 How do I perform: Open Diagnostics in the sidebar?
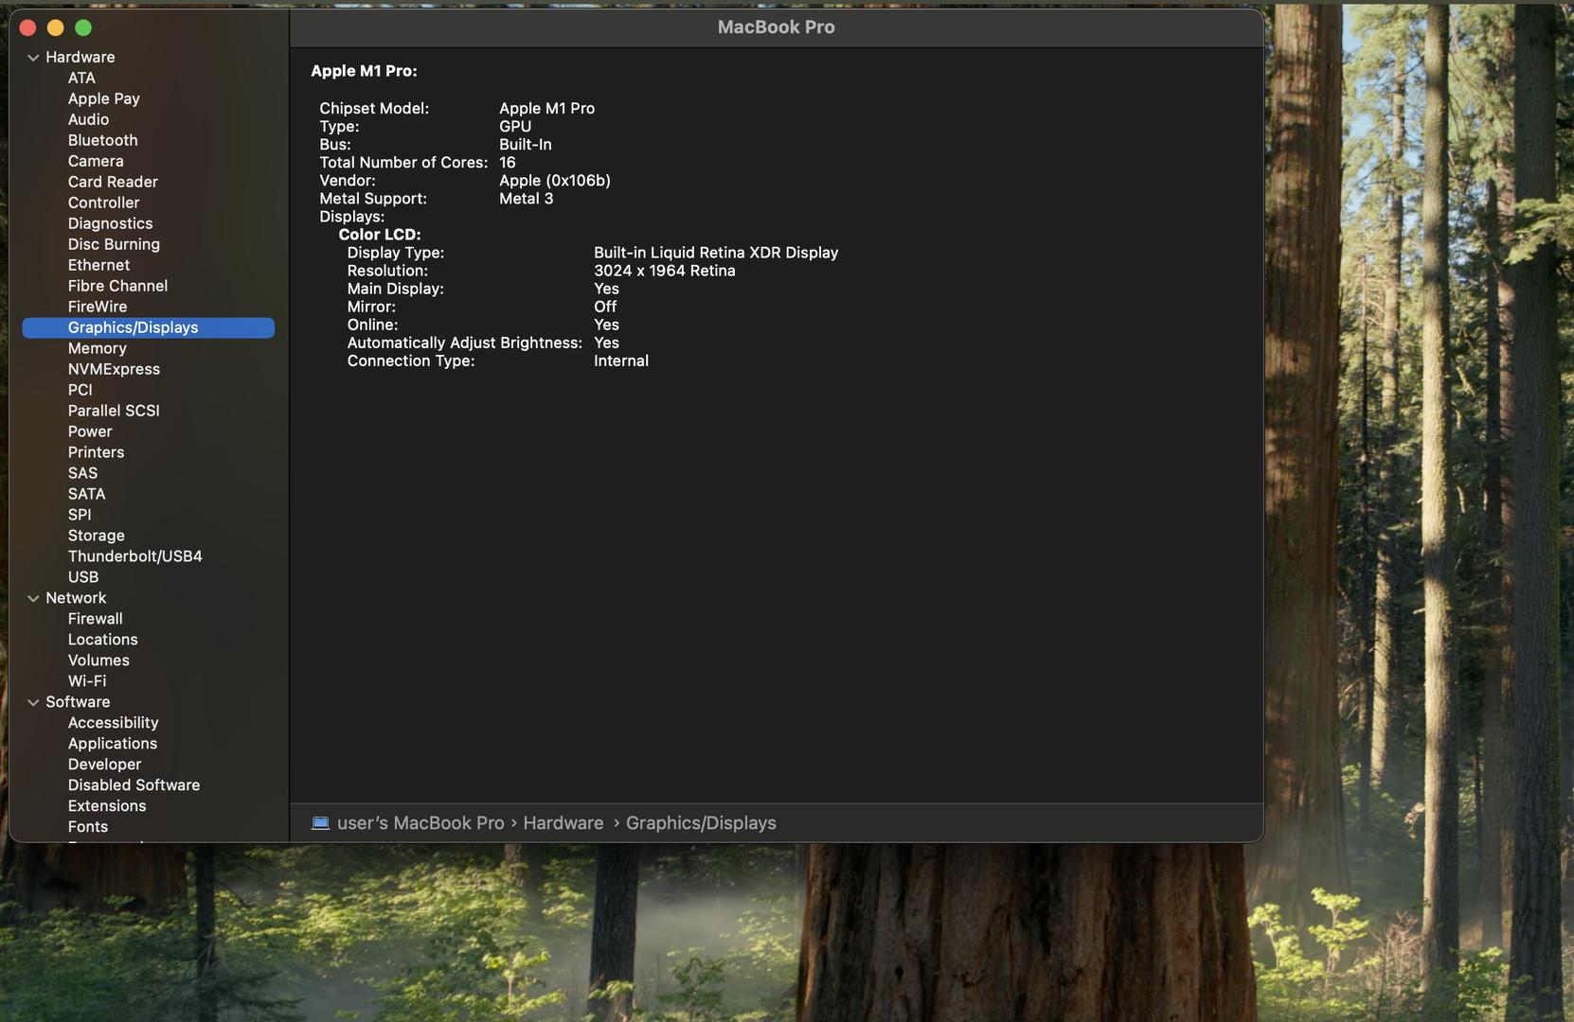[x=110, y=223]
